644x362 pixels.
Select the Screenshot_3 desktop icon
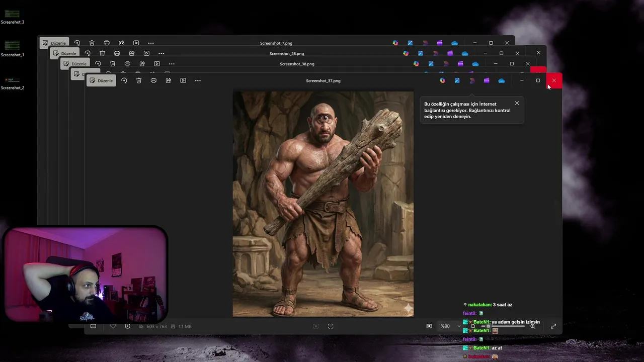[x=13, y=17]
